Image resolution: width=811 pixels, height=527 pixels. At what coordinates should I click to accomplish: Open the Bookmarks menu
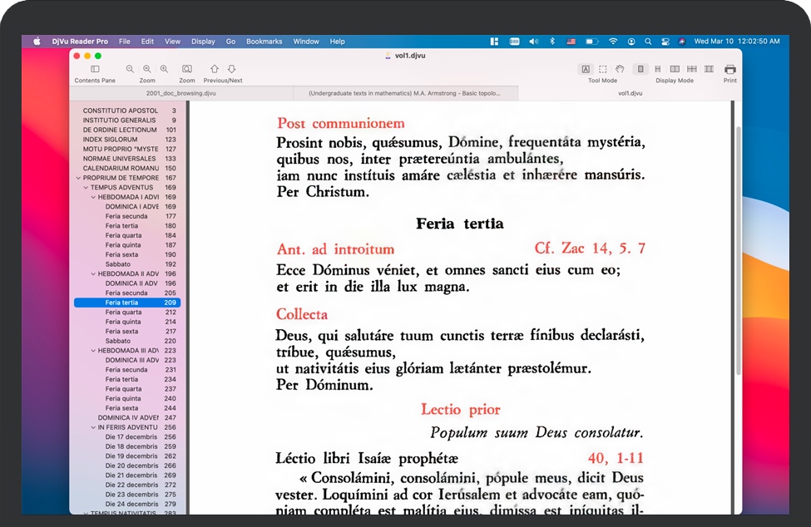pos(264,42)
